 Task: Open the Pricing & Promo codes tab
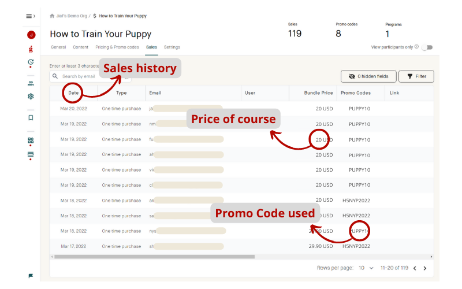coord(117,47)
